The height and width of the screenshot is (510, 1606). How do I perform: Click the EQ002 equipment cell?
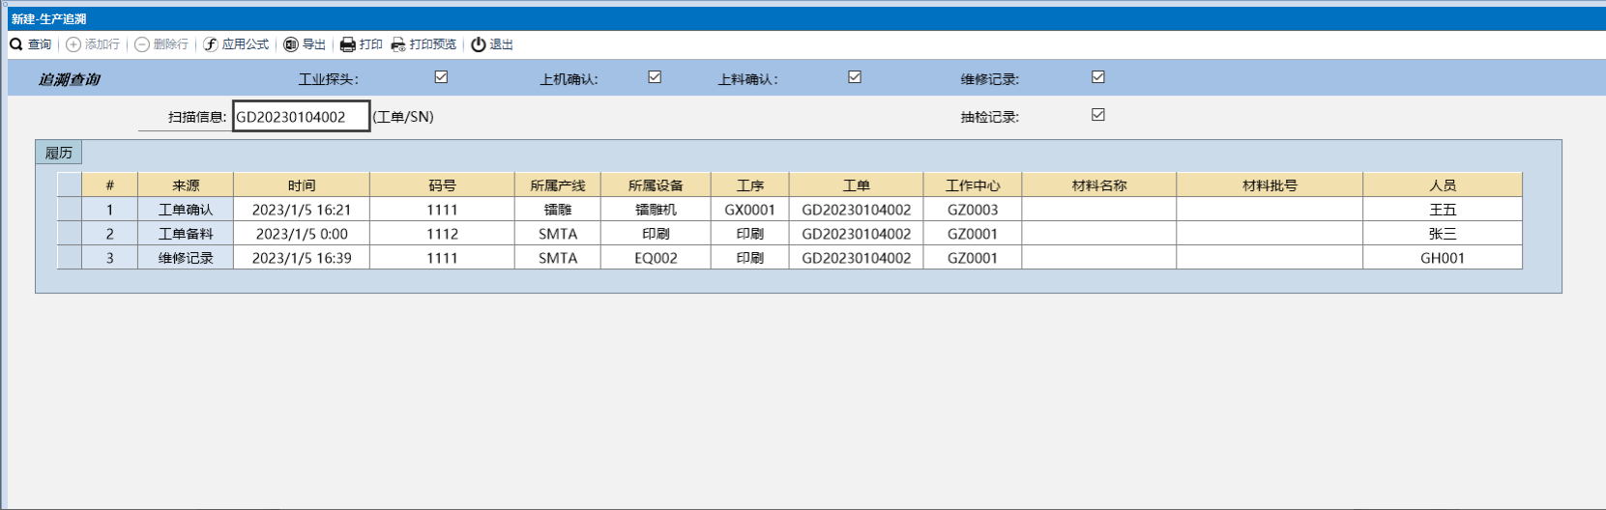(656, 258)
